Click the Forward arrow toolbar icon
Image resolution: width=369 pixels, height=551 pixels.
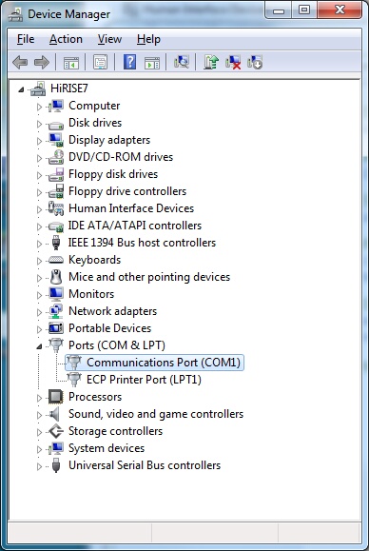[x=42, y=63]
